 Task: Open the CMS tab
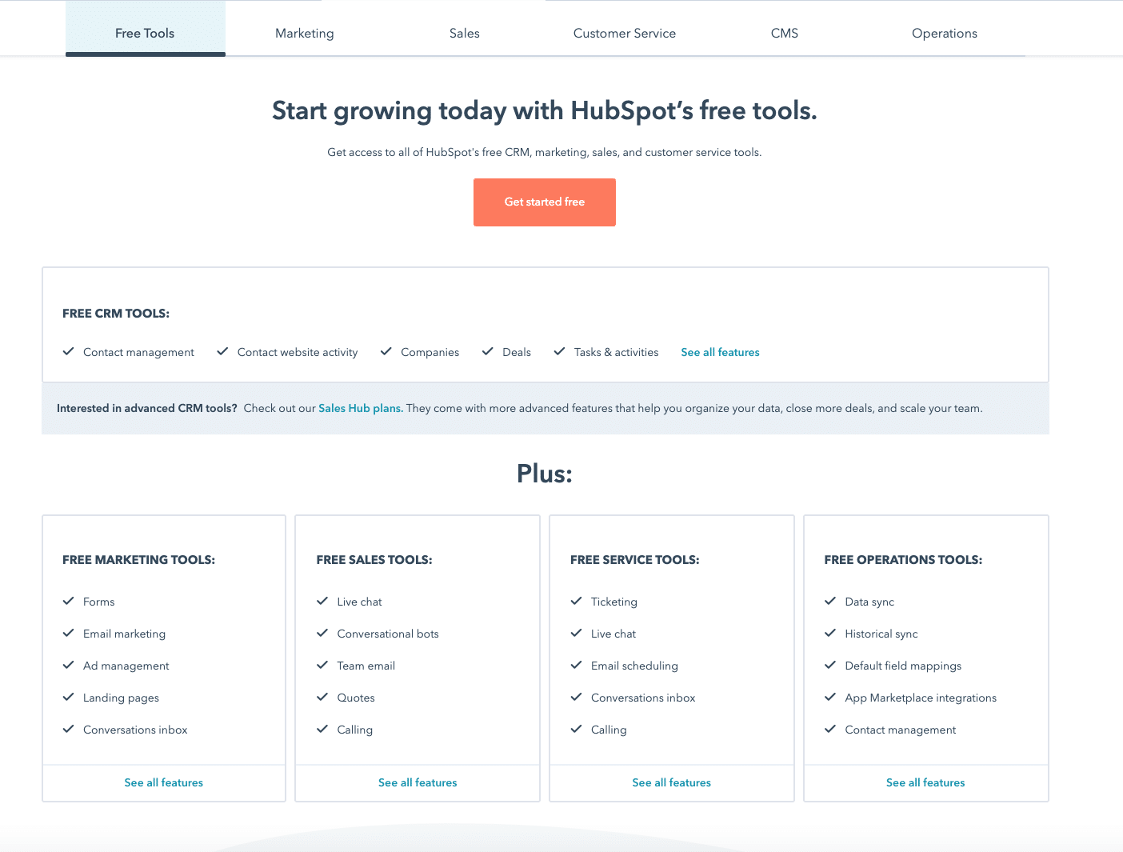785,33
